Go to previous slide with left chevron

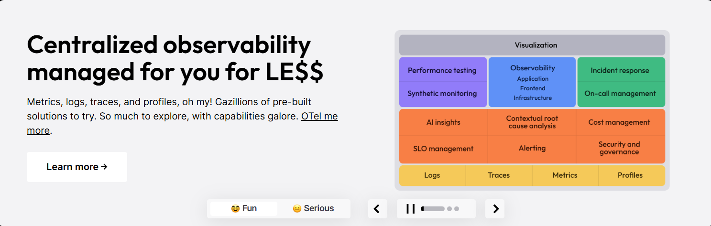tap(377, 209)
